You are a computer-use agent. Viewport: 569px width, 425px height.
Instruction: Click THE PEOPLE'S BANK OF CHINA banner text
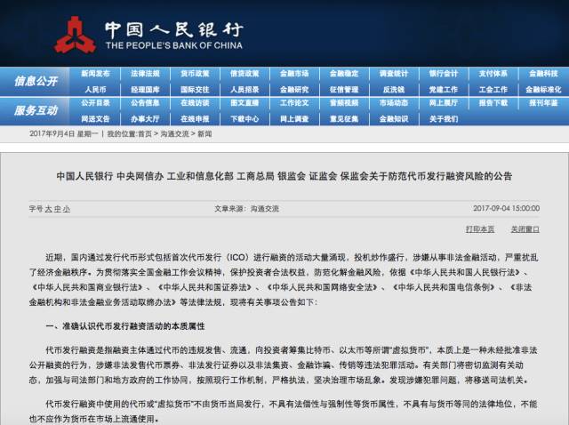[x=174, y=45]
